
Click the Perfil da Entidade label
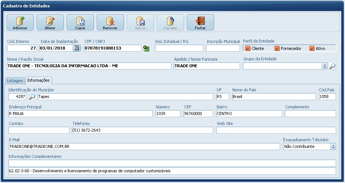[x=259, y=41]
